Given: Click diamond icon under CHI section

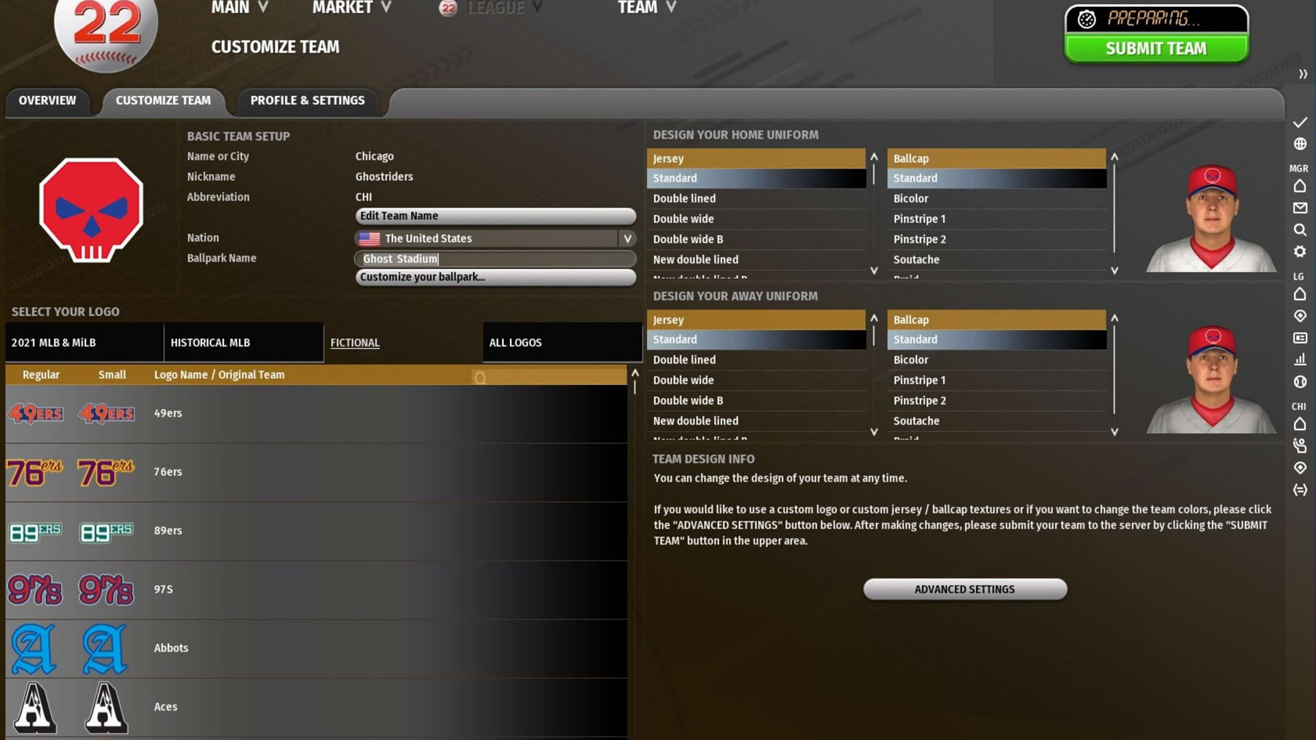Looking at the screenshot, I should (1300, 468).
